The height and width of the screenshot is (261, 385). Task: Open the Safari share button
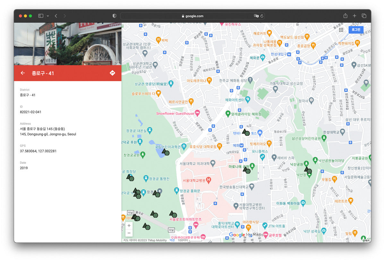pos(345,16)
